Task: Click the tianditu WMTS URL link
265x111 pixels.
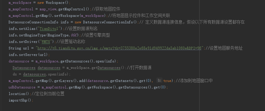Action: (120, 48)
